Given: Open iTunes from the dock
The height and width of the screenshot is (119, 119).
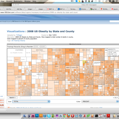Looking at the screenshot, I should pyautogui.click(x=45, y=116).
